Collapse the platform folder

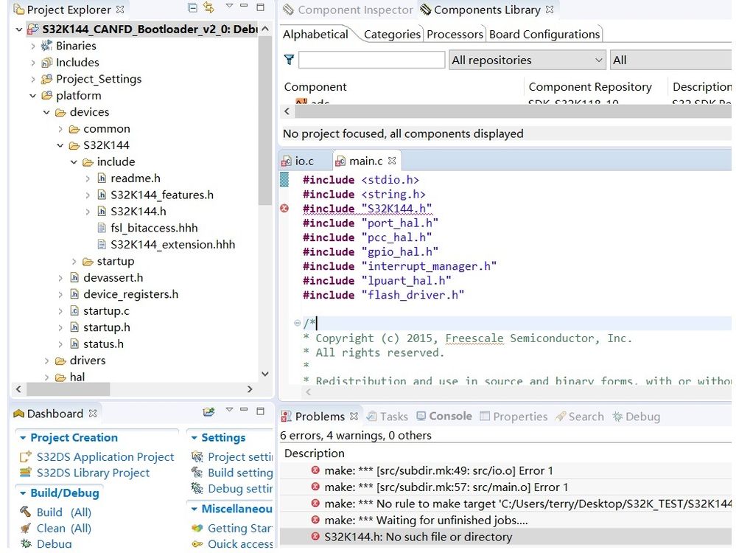click(33, 96)
